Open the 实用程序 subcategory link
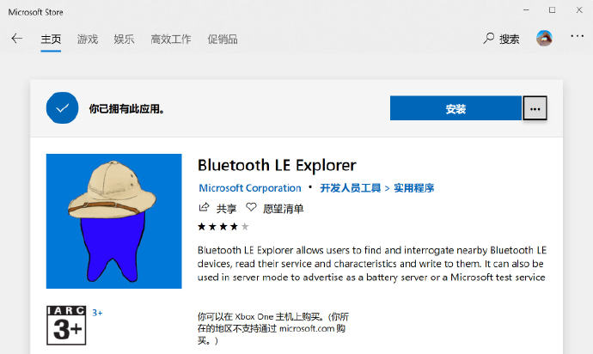 click(413, 188)
